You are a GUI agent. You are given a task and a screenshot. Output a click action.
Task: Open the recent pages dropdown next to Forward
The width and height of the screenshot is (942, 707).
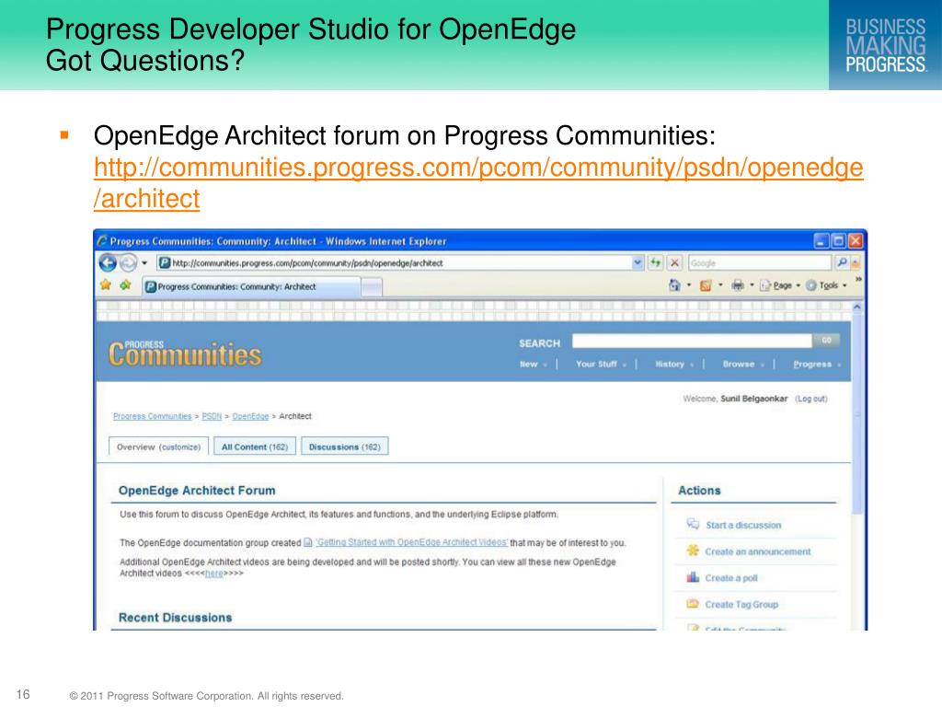(x=144, y=263)
